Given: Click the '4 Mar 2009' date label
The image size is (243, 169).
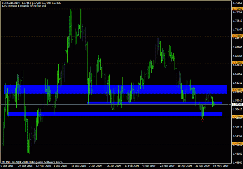Looking at the screenshot, I should click(149, 166).
